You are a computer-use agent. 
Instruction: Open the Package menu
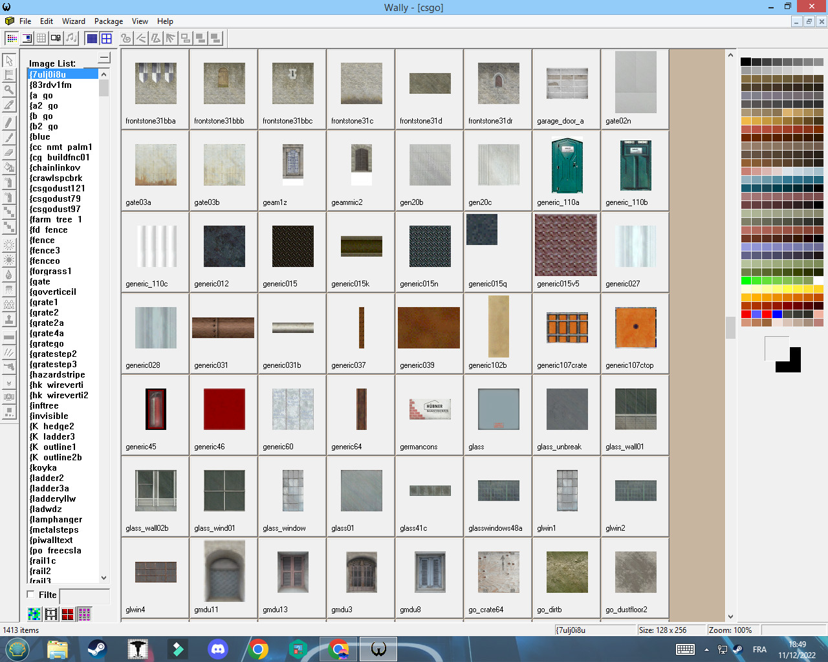[x=109, y=21]
